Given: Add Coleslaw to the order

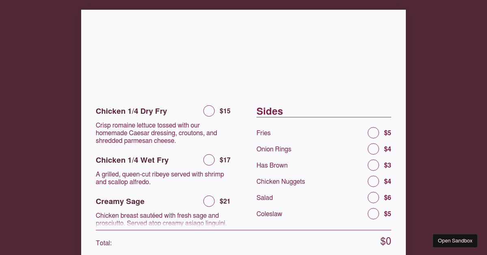Looking at the screenshot, I should (373, 214).
